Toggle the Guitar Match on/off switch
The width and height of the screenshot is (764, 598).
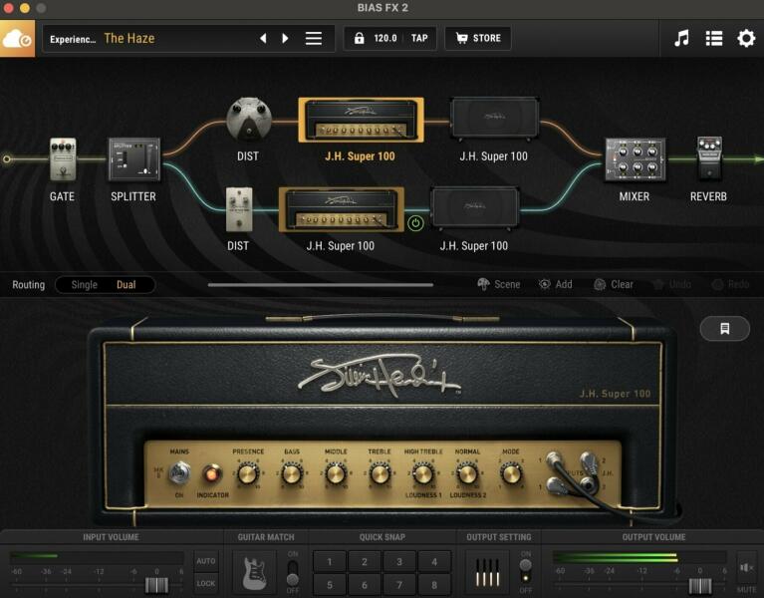click(x=293, y=572)
